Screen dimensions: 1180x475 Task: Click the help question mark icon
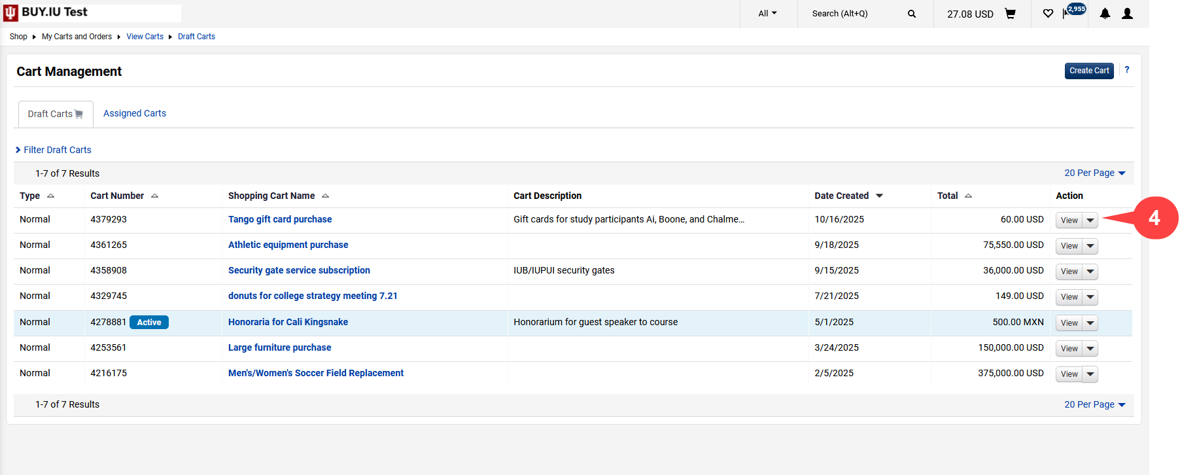pyautogui.click(x=1126, y=69)
